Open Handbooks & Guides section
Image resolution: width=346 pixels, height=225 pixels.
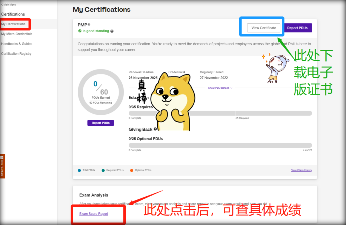pyautogui.click(x=17, y=44)
